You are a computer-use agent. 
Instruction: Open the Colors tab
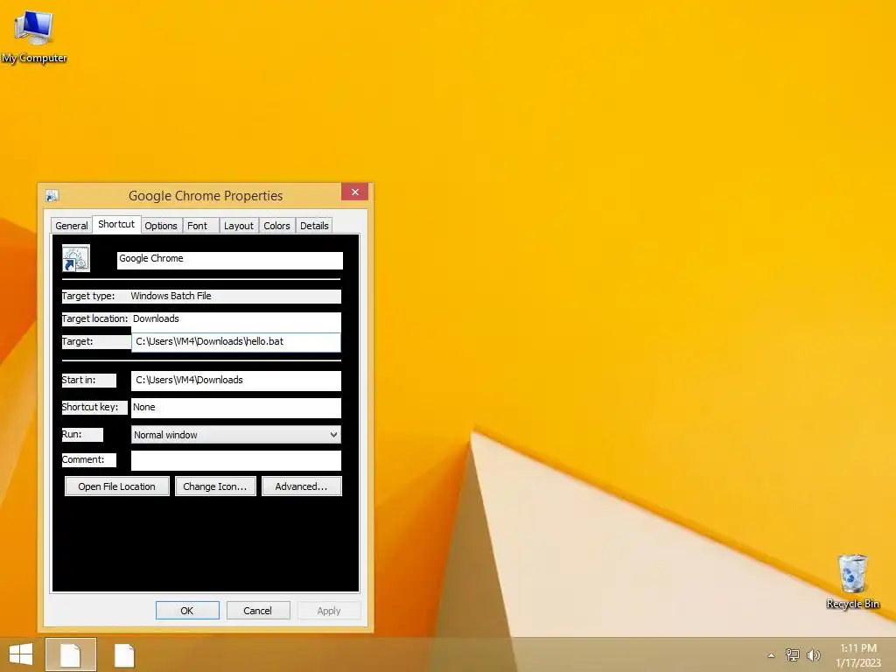(276, 226)
